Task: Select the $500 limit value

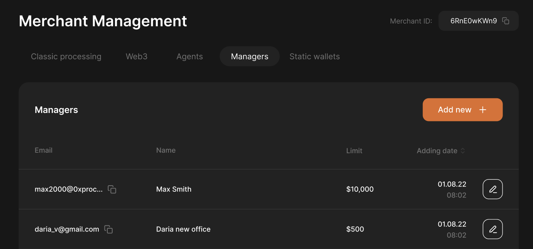Action: [x=355, y=230]
